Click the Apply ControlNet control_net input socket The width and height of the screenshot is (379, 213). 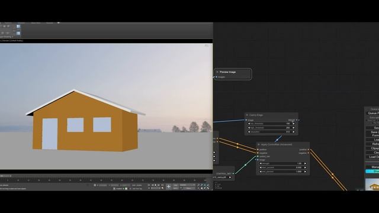coord(258,156)
